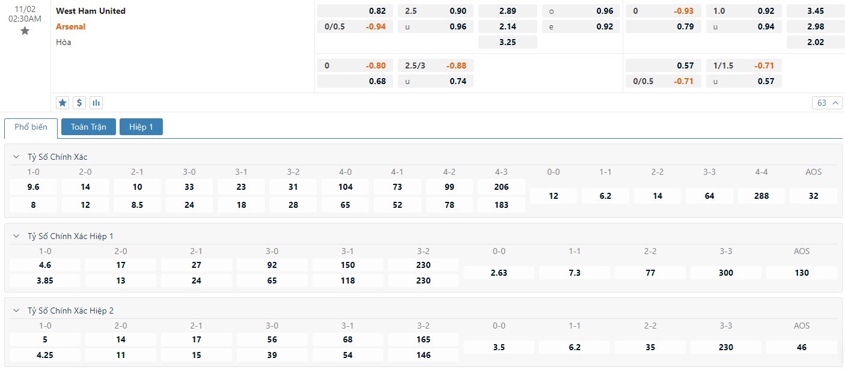Switch to the Phổ biến tab
845x370 pixels.
[x=31, y=127]
